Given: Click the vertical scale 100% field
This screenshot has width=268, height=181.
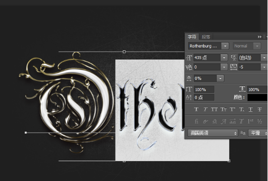Looking at the screenshot, I should click(204, 90).
